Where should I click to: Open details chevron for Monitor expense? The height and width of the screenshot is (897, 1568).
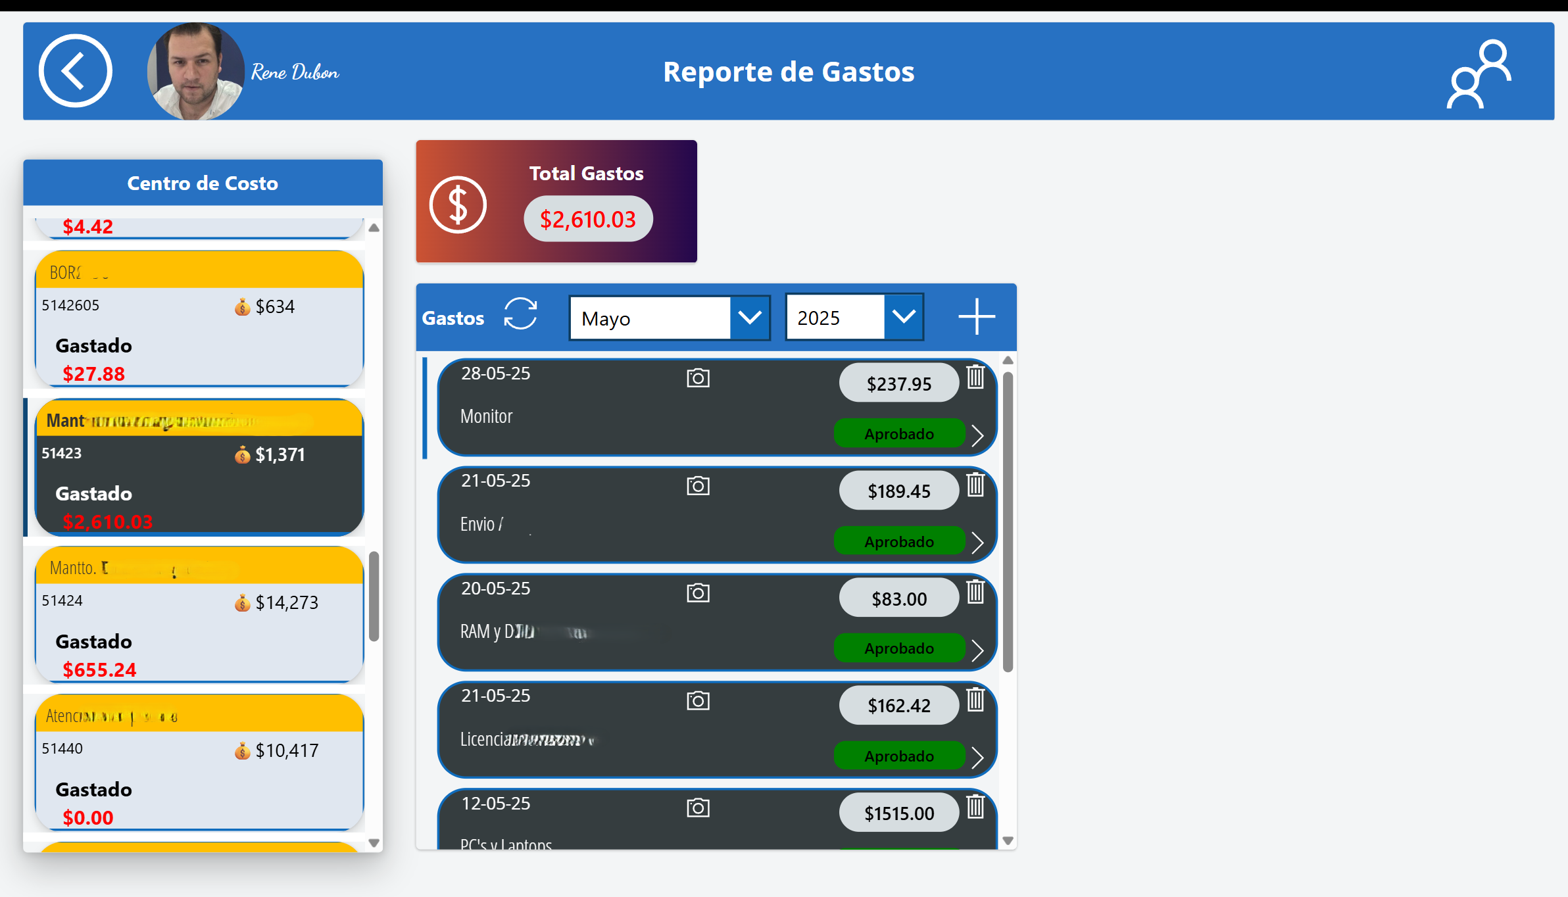tap(978, 435)
